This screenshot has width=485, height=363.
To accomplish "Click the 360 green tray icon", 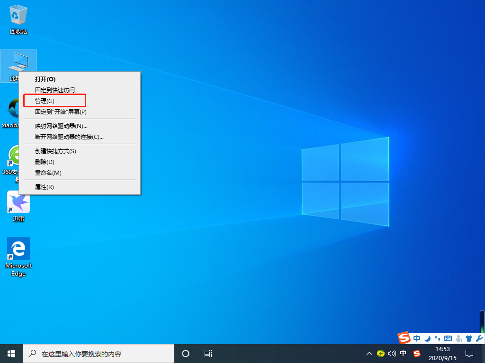I will (x=380, y=354).
